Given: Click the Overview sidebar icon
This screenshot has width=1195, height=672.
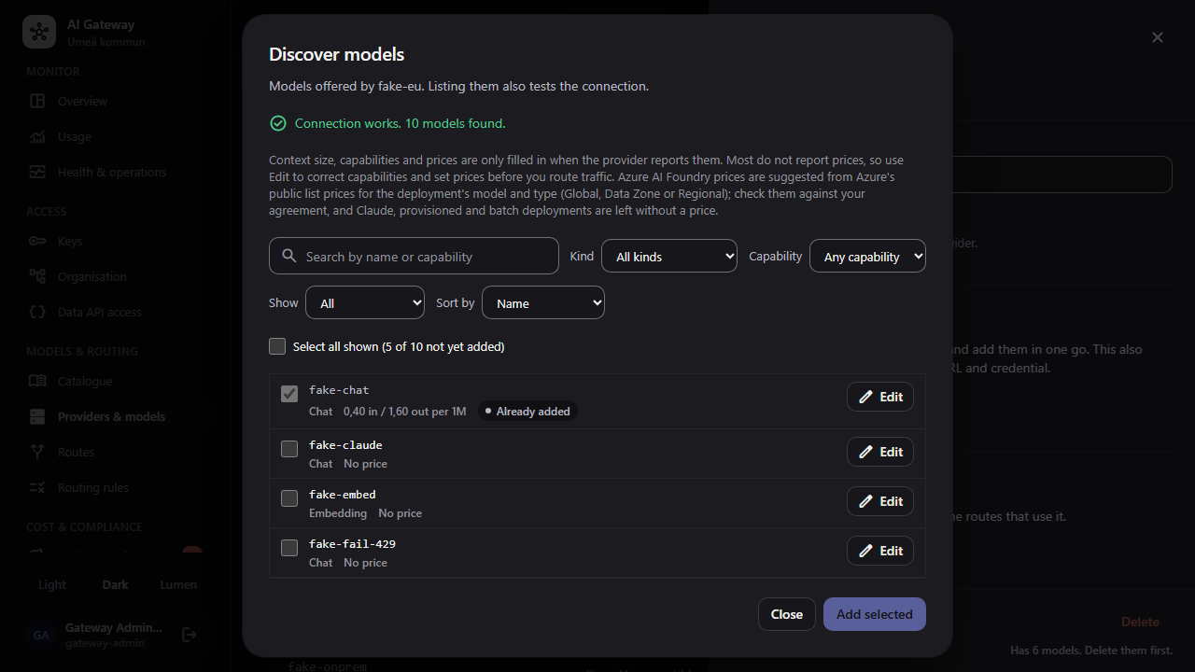Looking at the screenshot, I should tap(37, 101).
